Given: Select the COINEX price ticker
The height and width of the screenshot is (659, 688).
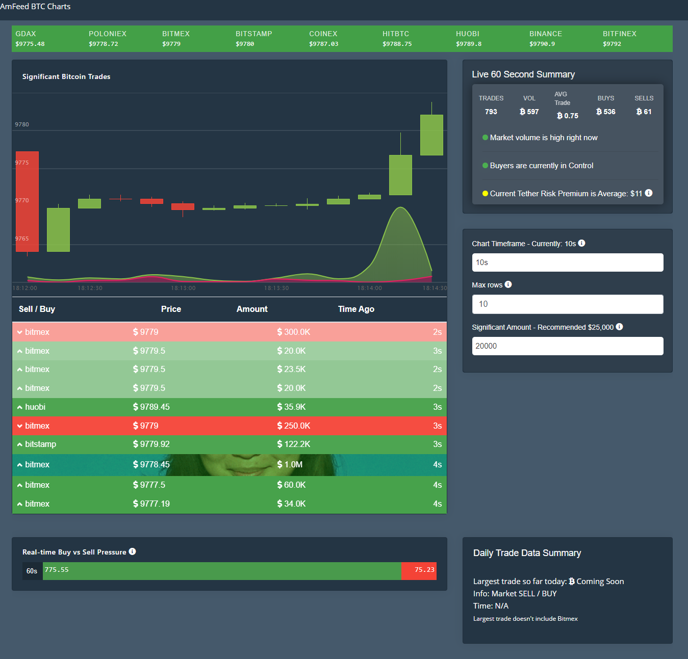Looking at the screenshot, I should [x=324, y=39].
